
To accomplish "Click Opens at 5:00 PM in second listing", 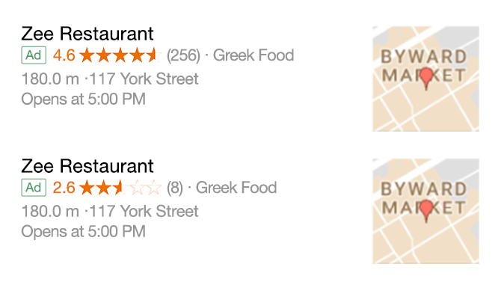I will pyautogui.click(x=84, y=231).
